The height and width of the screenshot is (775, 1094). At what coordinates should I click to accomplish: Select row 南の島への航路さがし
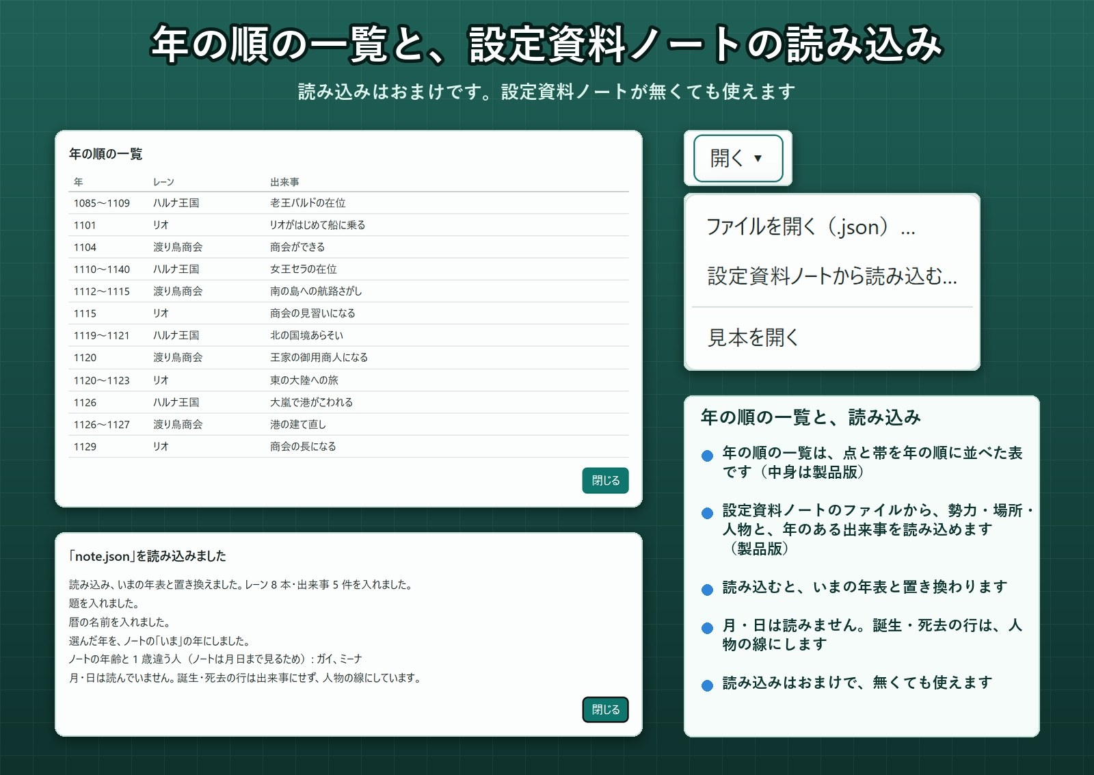[349, 291]
